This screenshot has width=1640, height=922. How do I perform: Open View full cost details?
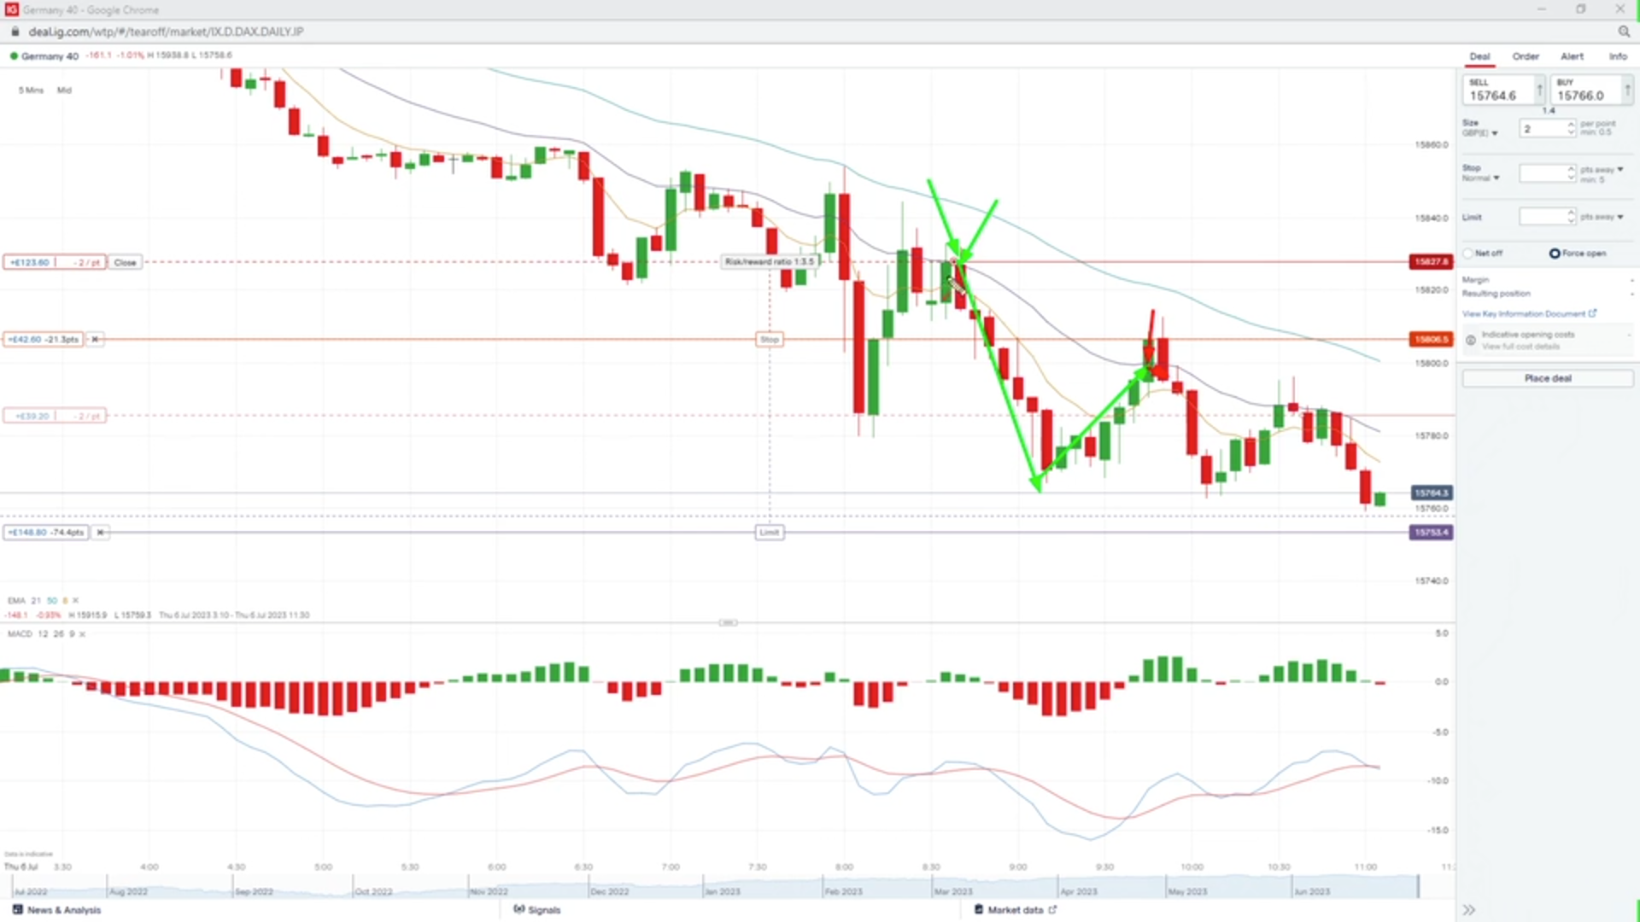tap(1520, 347)
